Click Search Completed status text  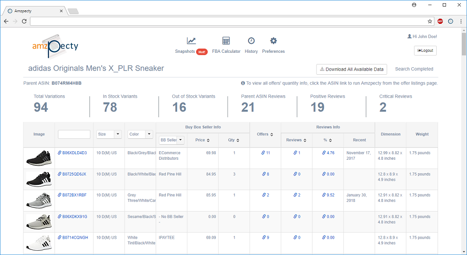point(414,69)
